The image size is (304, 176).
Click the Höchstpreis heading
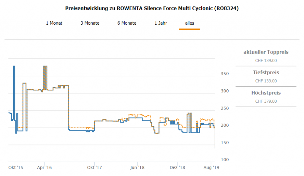[266, 93]
